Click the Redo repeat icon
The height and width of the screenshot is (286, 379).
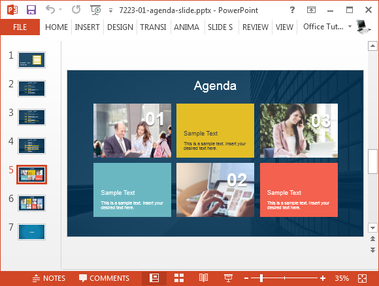pos(76,10)
